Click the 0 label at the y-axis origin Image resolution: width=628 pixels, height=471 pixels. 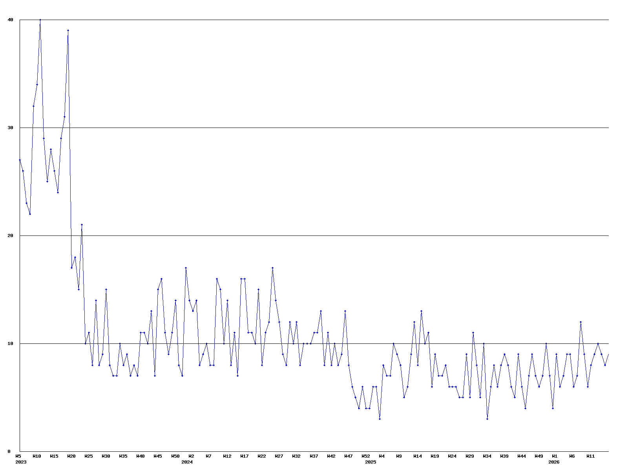click(x=9, y=451)
